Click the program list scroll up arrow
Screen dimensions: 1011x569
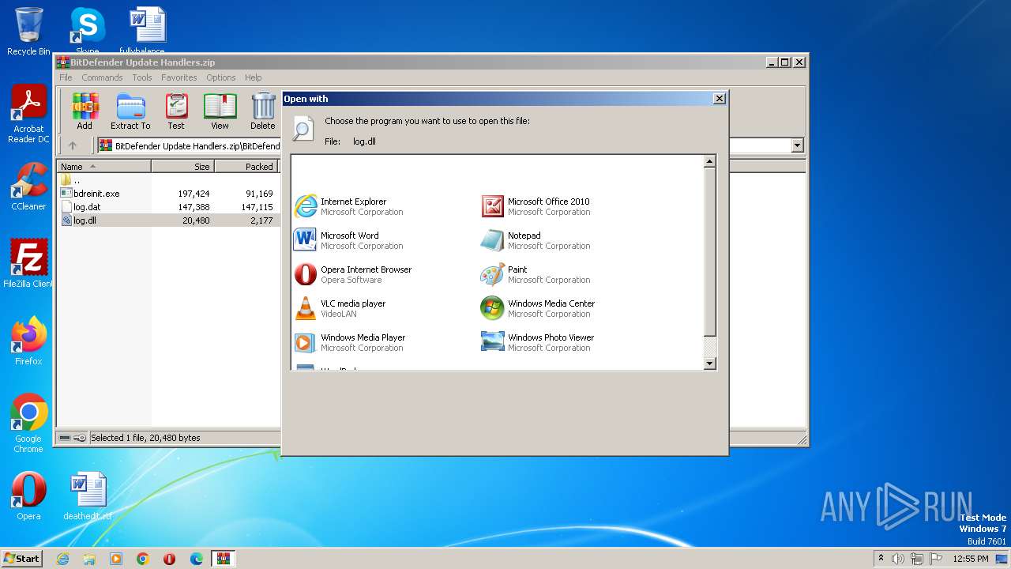[x=709, y=161]
